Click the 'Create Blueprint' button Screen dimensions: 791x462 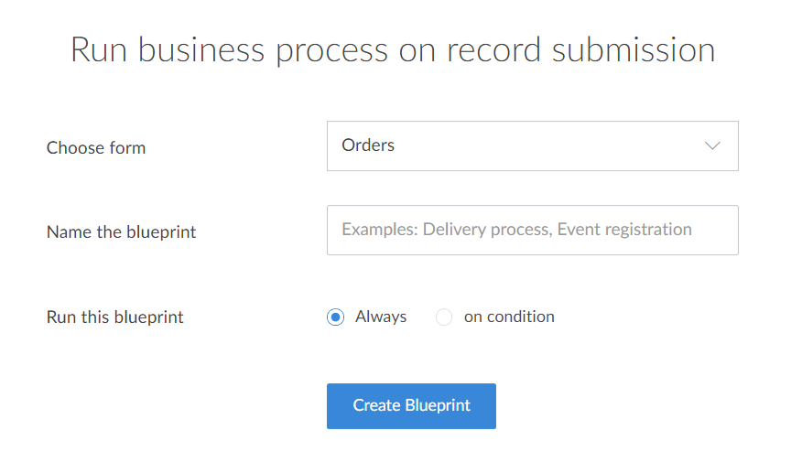click(411, 406)
